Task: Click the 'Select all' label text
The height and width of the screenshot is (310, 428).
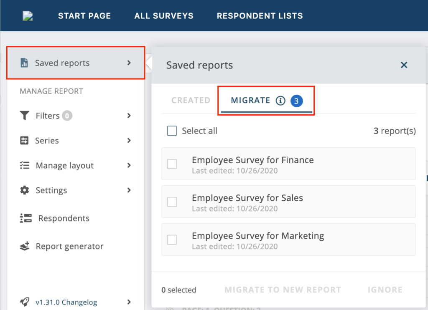Action: [x=199, y=131]
